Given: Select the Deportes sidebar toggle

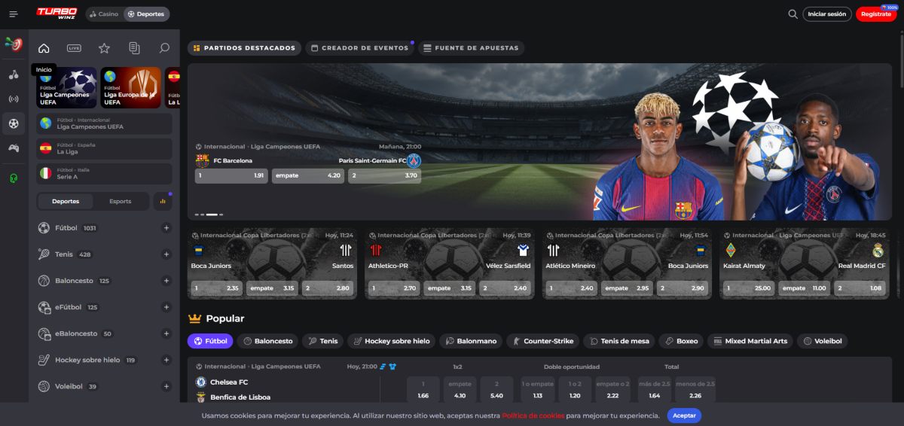Looking at the screenshot, I should coord(66,201).
